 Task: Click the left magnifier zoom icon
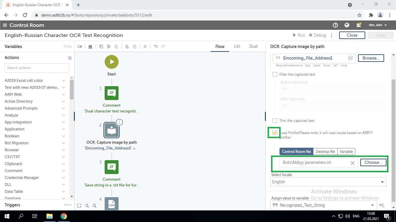pyautogui.click(x=87, y=206)
